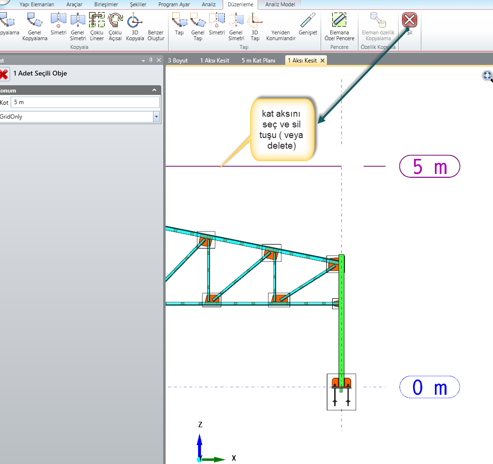Switch to the Analiz Model ribbon tab
Screen dimensions: 493x464
279,4
